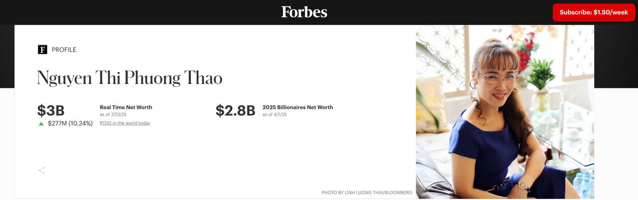Select the Nguyen Thi Phuong Thao heading
Viewport: 638px width, 200px height.
pos(130,78)
